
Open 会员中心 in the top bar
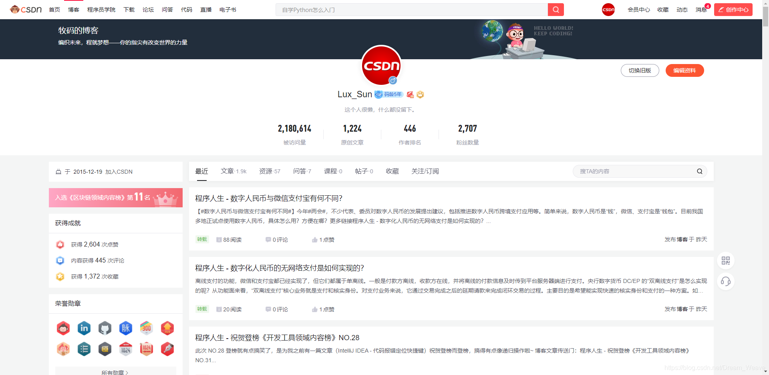coord(639,10)
